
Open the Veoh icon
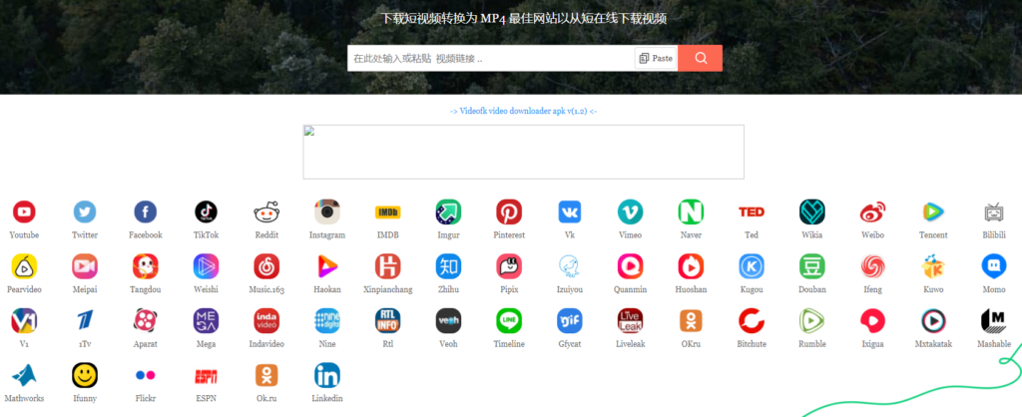(448, 320)
